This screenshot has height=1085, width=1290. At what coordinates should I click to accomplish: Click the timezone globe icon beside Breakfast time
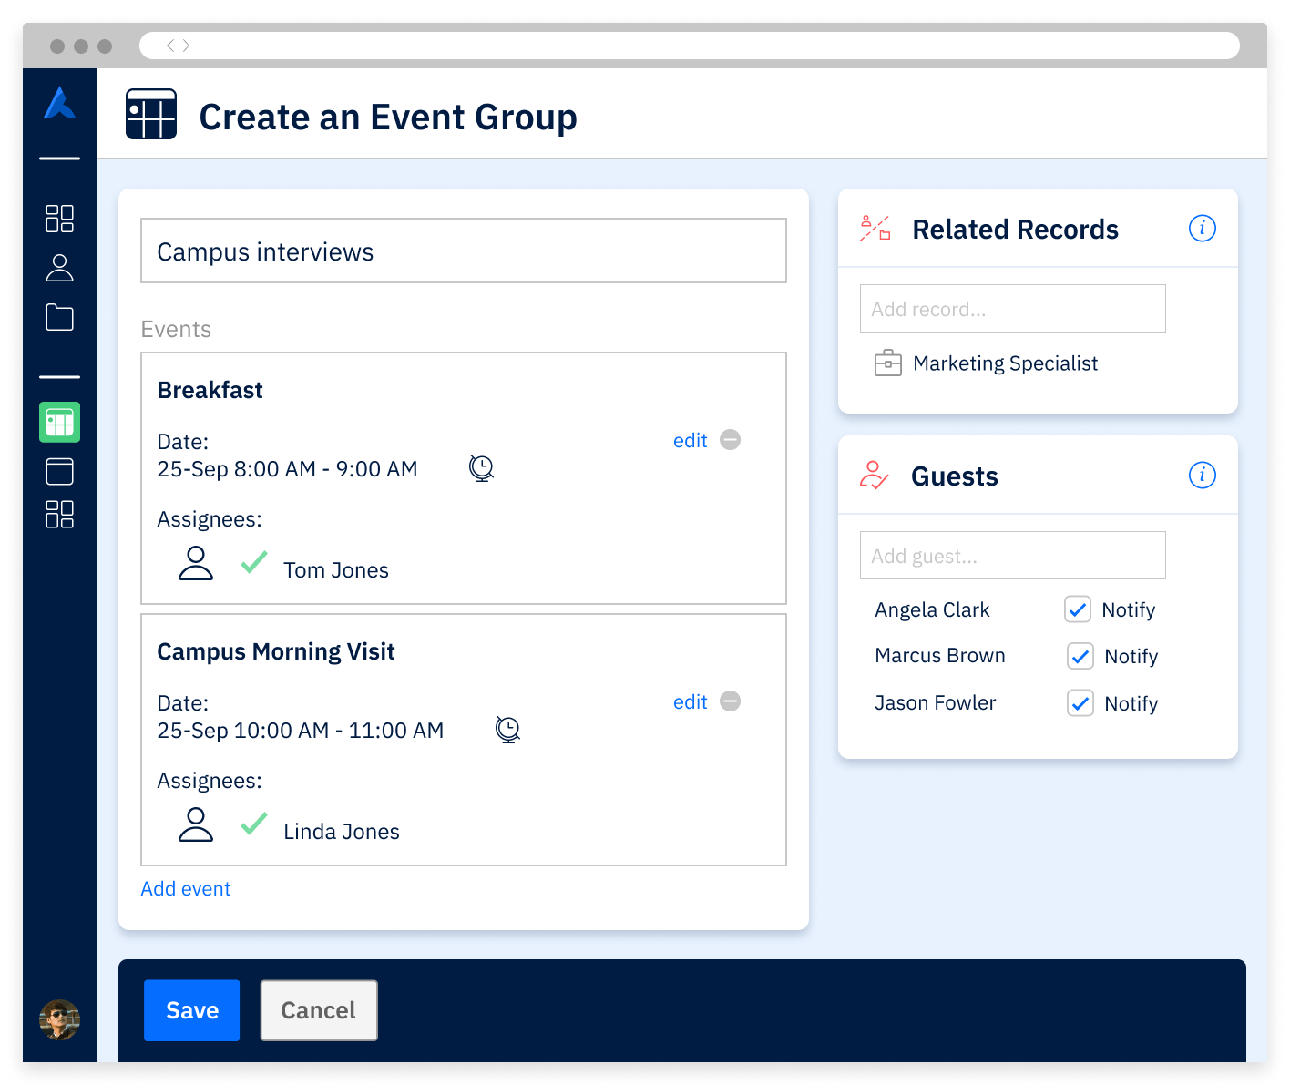[x=481, y=468]
